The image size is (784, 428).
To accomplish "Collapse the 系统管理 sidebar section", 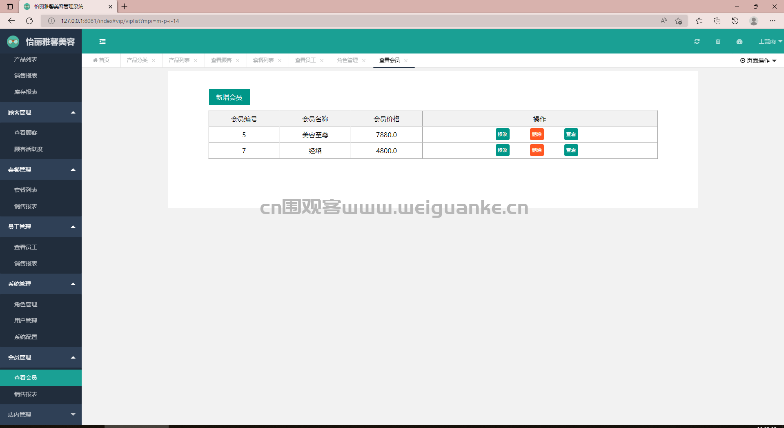I will 41,284.
